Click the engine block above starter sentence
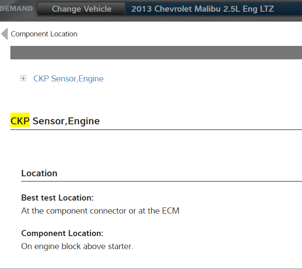This screenshot has width=302, height=269. pyautogui.click(x=77, y=246)
